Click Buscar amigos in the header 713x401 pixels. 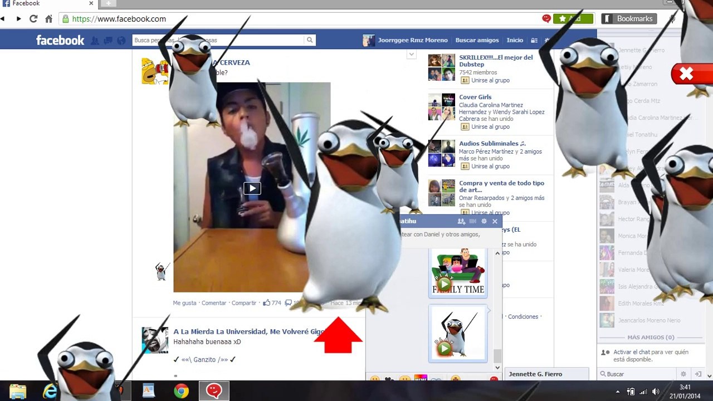pos(477,40)
